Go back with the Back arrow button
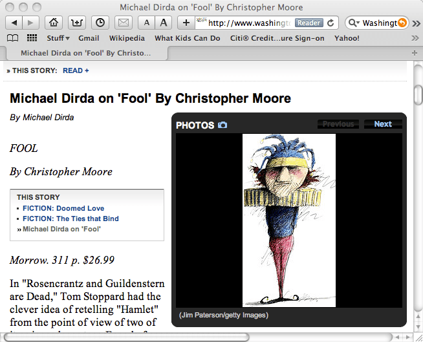This screenshot has height=342, width=423. click(x=14, y=23)
